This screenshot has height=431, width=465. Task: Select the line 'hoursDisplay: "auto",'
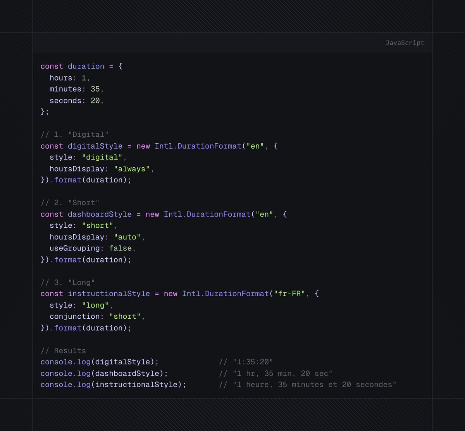(x=97, y=237)
